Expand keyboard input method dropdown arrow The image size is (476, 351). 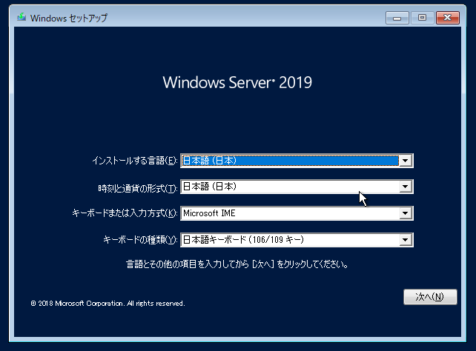(406, 213)
